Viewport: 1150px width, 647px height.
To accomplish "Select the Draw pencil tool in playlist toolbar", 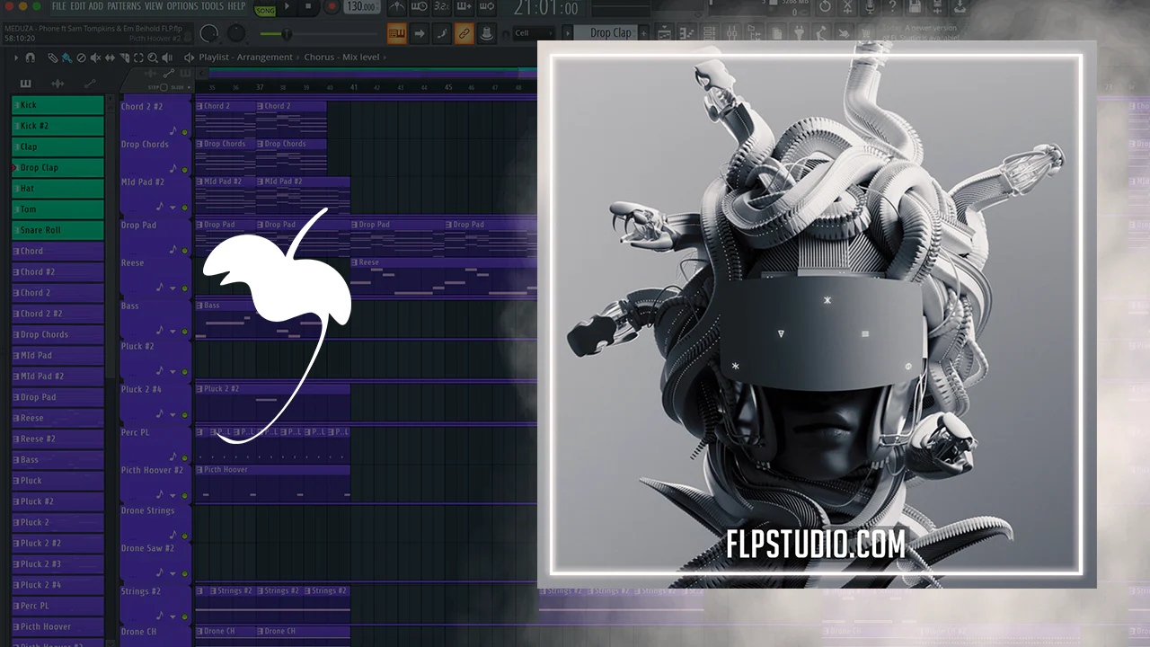I will pyautogui.click(x=53, y=58).
